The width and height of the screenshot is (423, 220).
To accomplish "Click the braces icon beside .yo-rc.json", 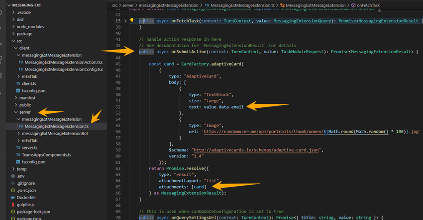I will 13,190.
